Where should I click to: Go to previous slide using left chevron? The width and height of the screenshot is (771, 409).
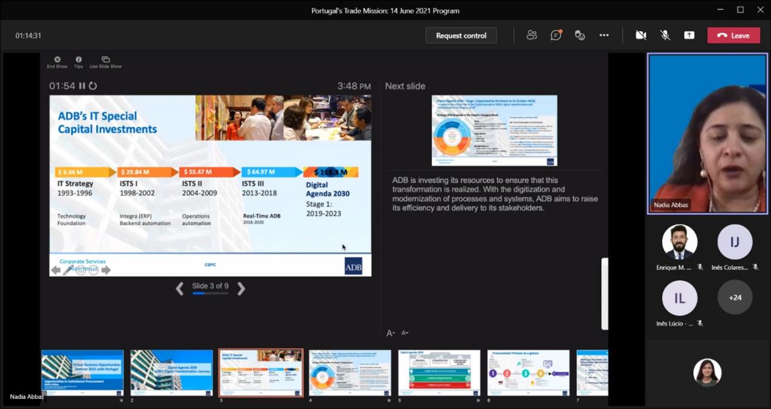coord(179,289)
